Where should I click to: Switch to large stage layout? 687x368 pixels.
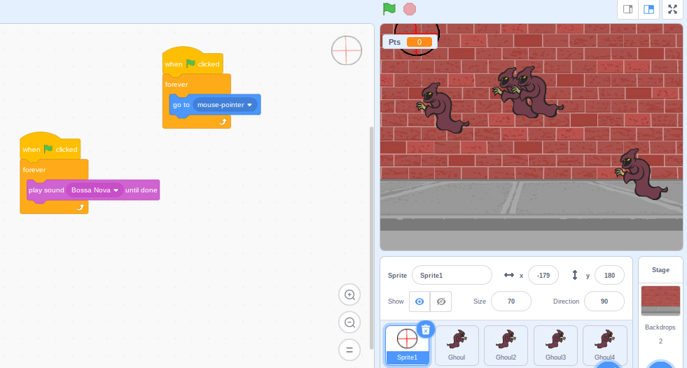649,9
